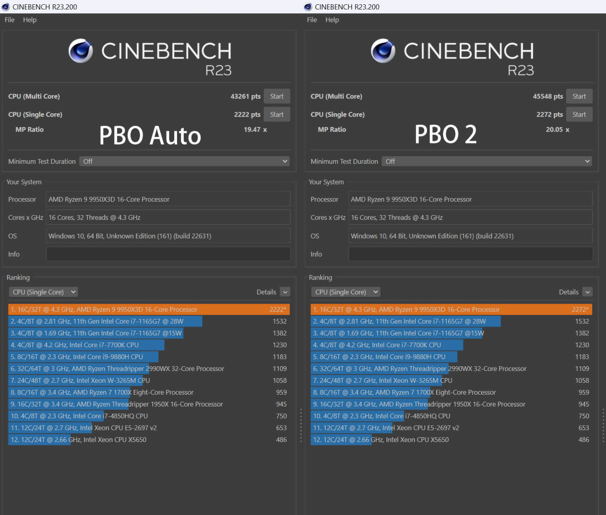Start the Single Core test in left window

pos(276,115)
